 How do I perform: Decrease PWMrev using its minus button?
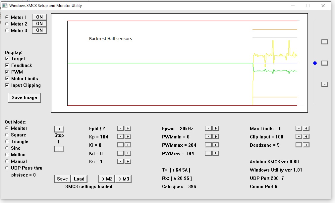click(x=208, y=153)
